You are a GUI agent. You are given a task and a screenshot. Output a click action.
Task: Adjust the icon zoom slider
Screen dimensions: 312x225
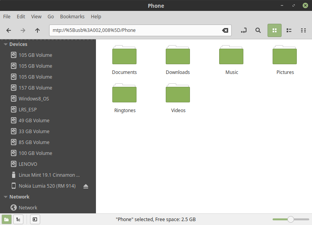291,220
